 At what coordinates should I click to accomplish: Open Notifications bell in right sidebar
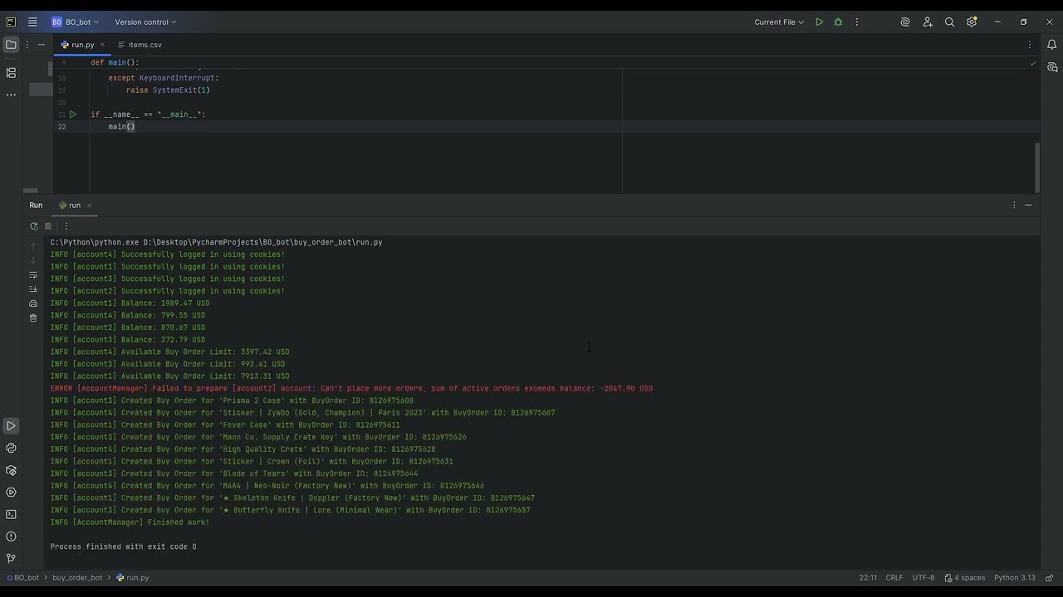1051,45
